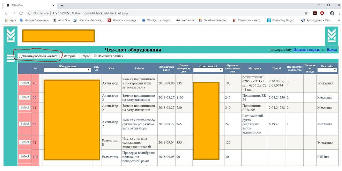Open the hamburger menu in the left sidebar
Image resolution: width=342 pixels, height=171 pixels.
click(x=10, y=59)
